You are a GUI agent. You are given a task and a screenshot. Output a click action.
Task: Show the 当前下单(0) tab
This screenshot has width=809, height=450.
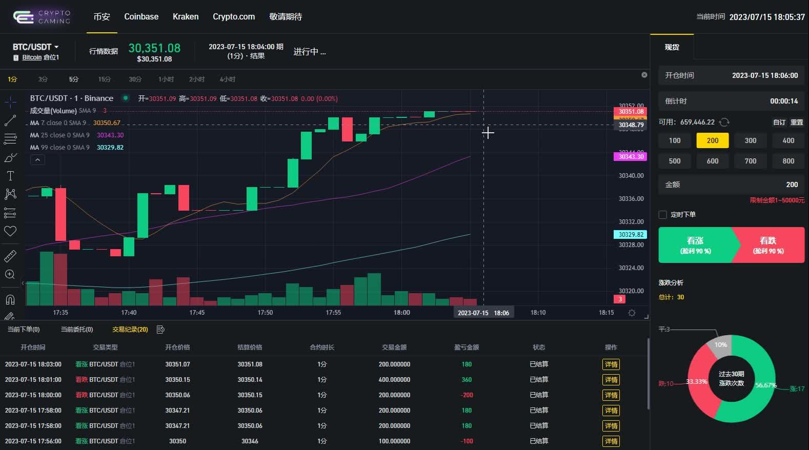pyautogui.click(x=24, y=330)
